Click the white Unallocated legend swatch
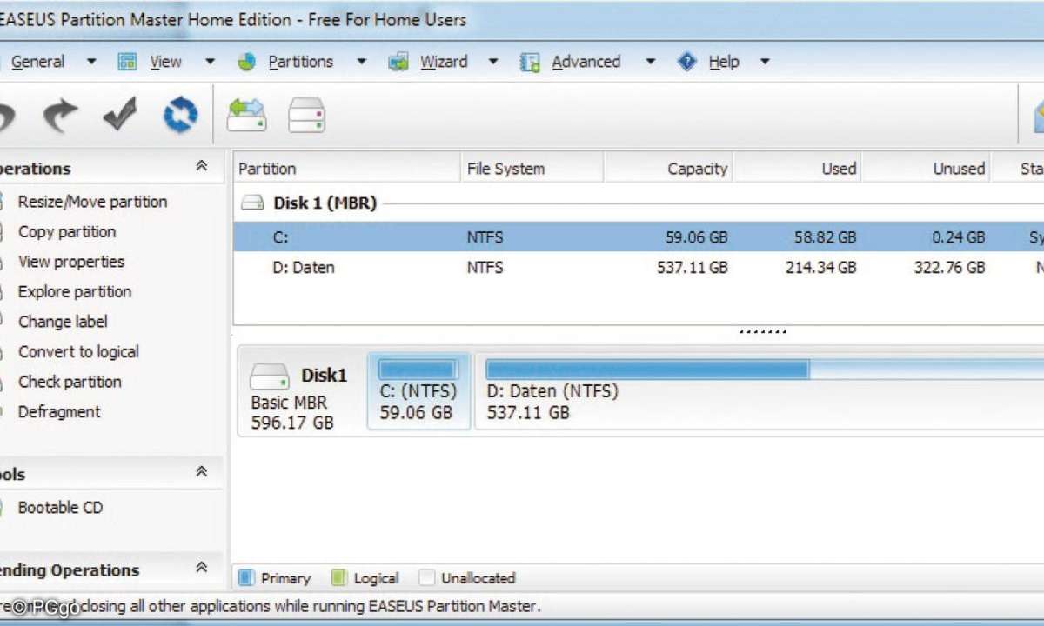This screenshot has height=626, width=1044. [426, 577]
